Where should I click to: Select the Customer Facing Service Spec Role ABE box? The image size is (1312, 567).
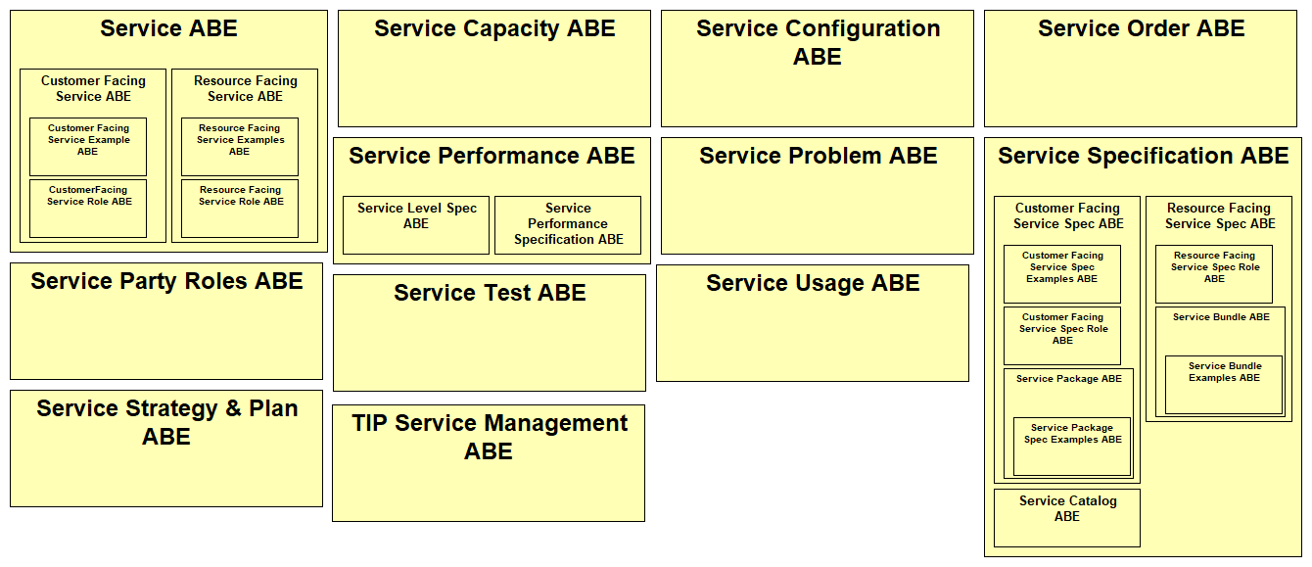(x=1062, y=336)
